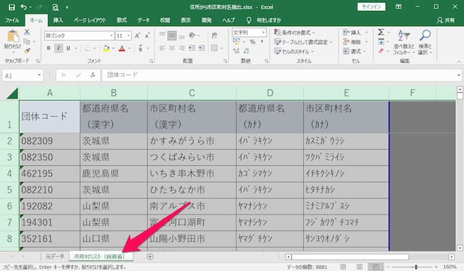Image resolution: width=464 pixels, height=271 pixels.
Task: Switch to the ページレイアウト tab
Action: tap(90, 20)
